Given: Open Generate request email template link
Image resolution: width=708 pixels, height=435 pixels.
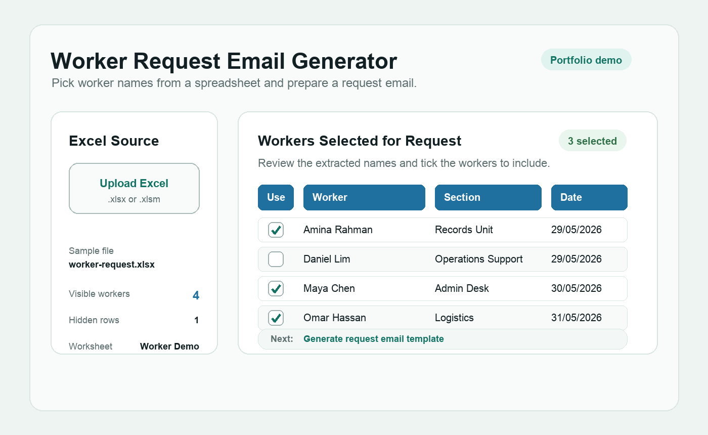Looking at the screenshot, I should [374, 339].
